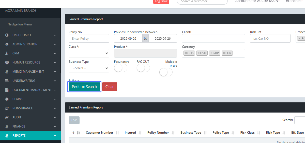Toggle the Multiple Risks switch
The image size is (305, 143).
[166, 72]
